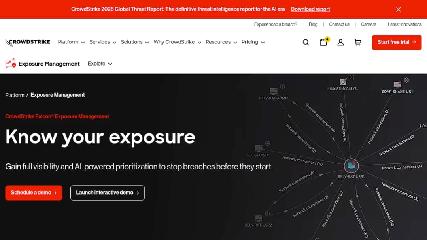Click the CrowdStrike Falcon Exposure Management red heading

click(x=57, y=116)
